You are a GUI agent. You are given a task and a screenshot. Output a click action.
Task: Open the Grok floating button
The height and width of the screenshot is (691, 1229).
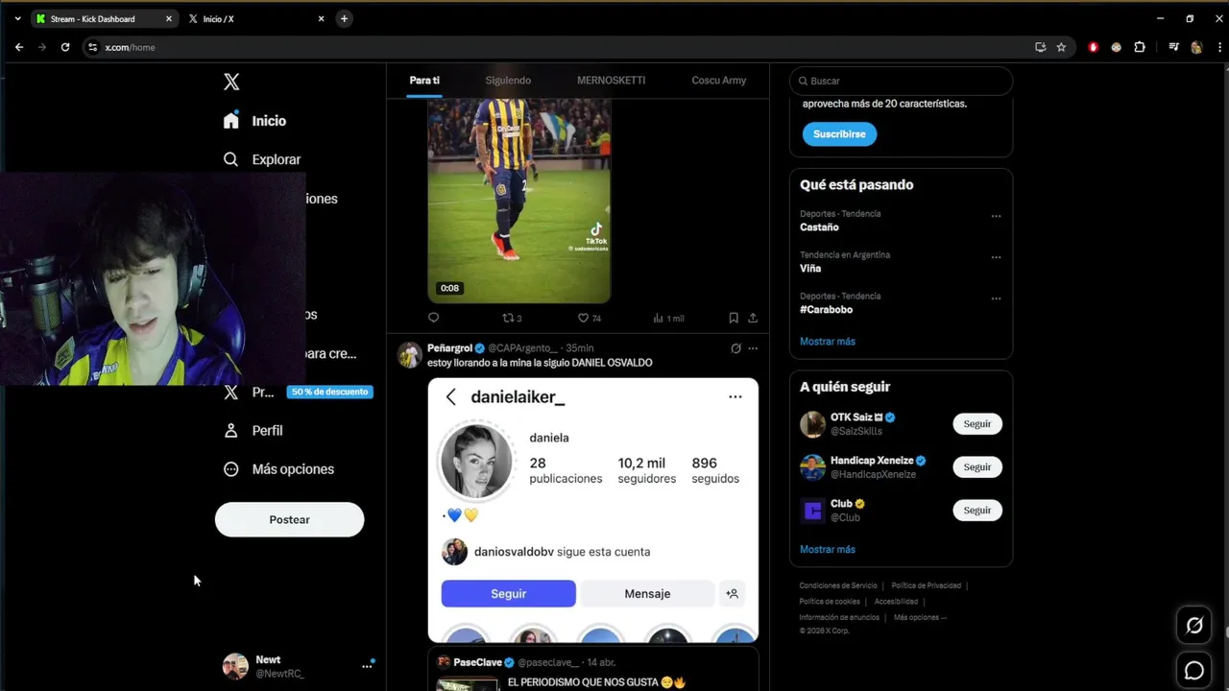click(x=1194, y=626)
